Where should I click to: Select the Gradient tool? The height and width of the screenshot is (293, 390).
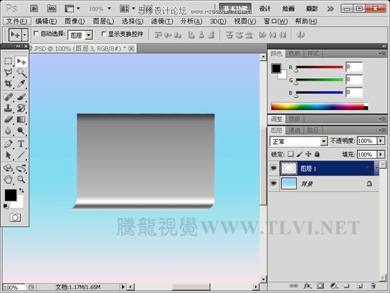click(21, 119)
